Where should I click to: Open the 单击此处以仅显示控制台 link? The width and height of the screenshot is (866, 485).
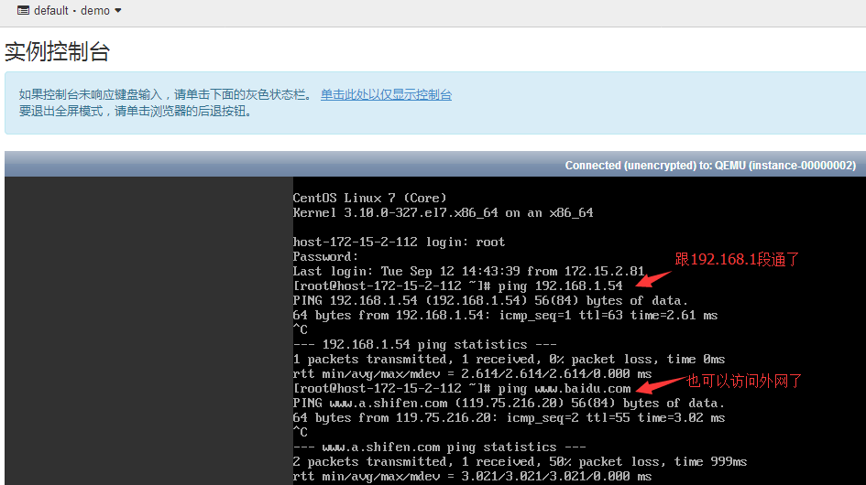pyautogui.click(x=386, y=95)
